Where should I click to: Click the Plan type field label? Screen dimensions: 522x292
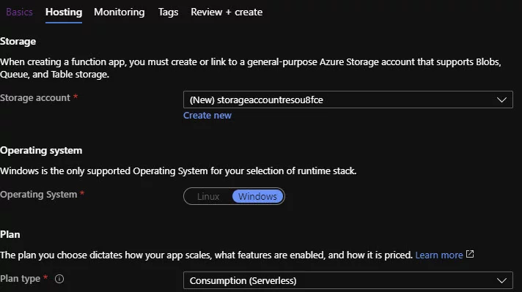tap(20, 278)
